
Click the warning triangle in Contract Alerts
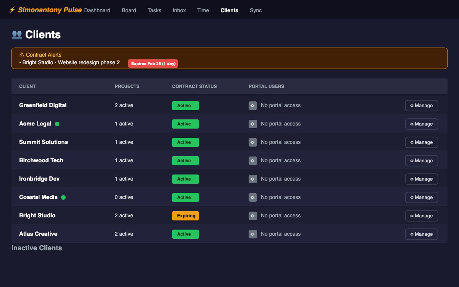(x=21, y=55)
